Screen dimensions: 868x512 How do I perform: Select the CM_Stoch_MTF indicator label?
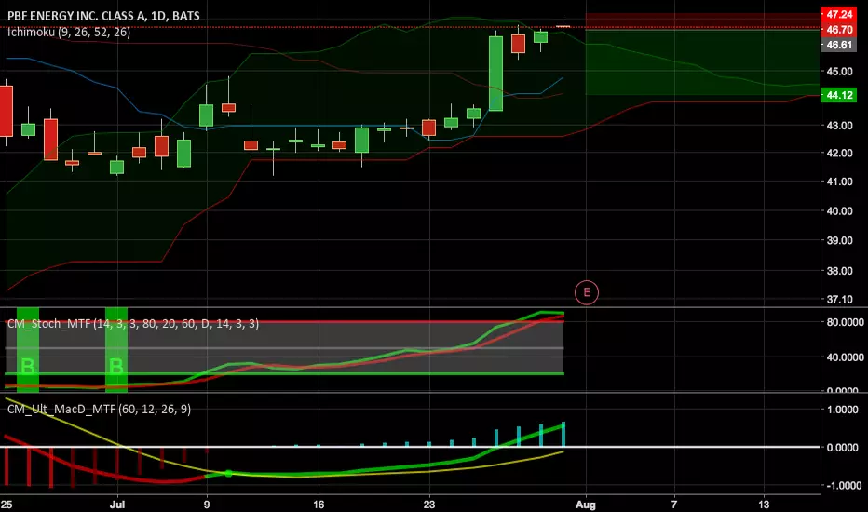tap(133, 323)
